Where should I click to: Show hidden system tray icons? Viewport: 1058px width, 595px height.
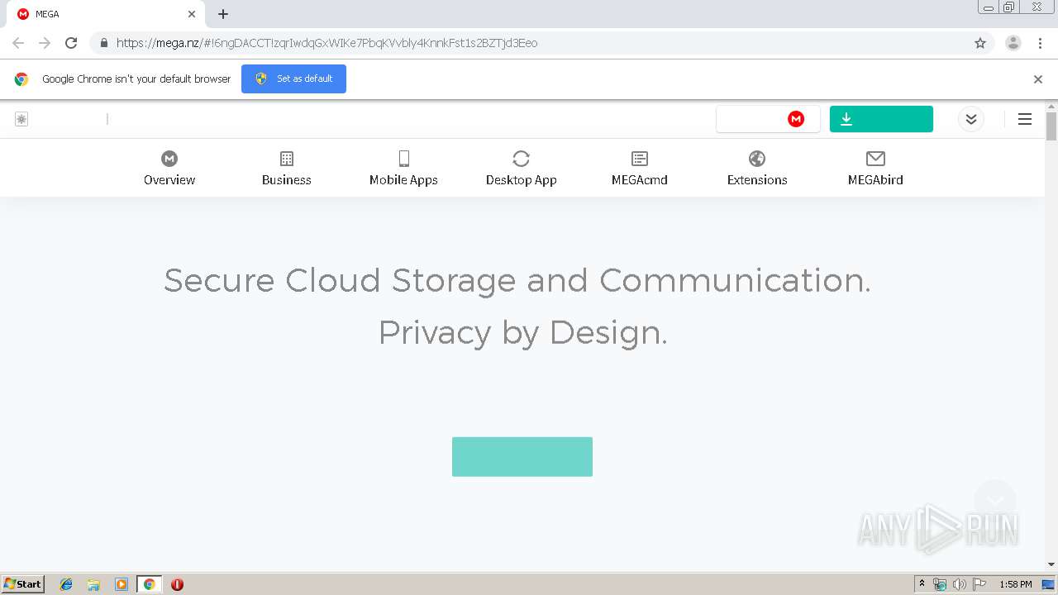click(x=922, y=584)
